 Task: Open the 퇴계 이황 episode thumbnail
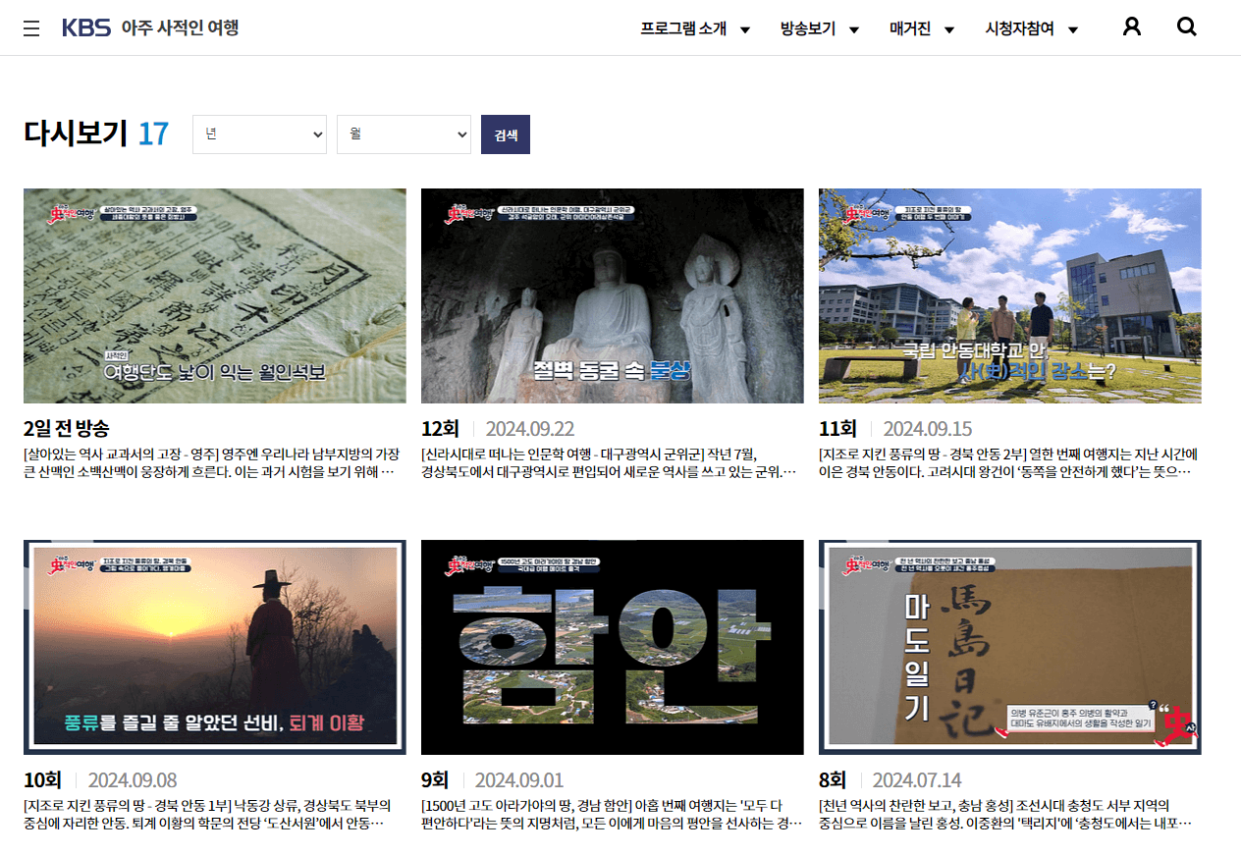tap(215, 646)
